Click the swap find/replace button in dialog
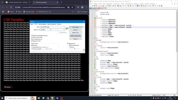The height and width of the screenshot is (100, 178). click(66, 28)
